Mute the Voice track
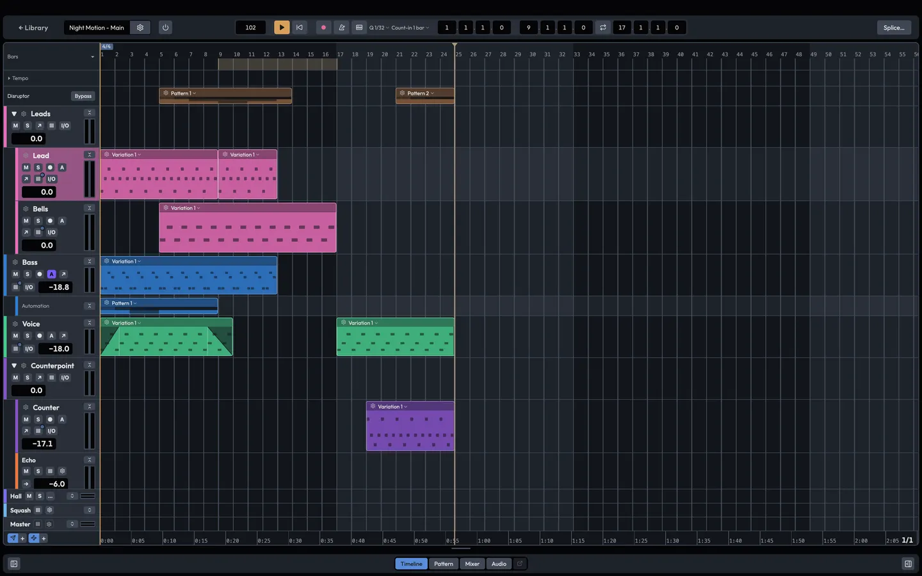Screen dimensions: 922x576 point(15,335)
